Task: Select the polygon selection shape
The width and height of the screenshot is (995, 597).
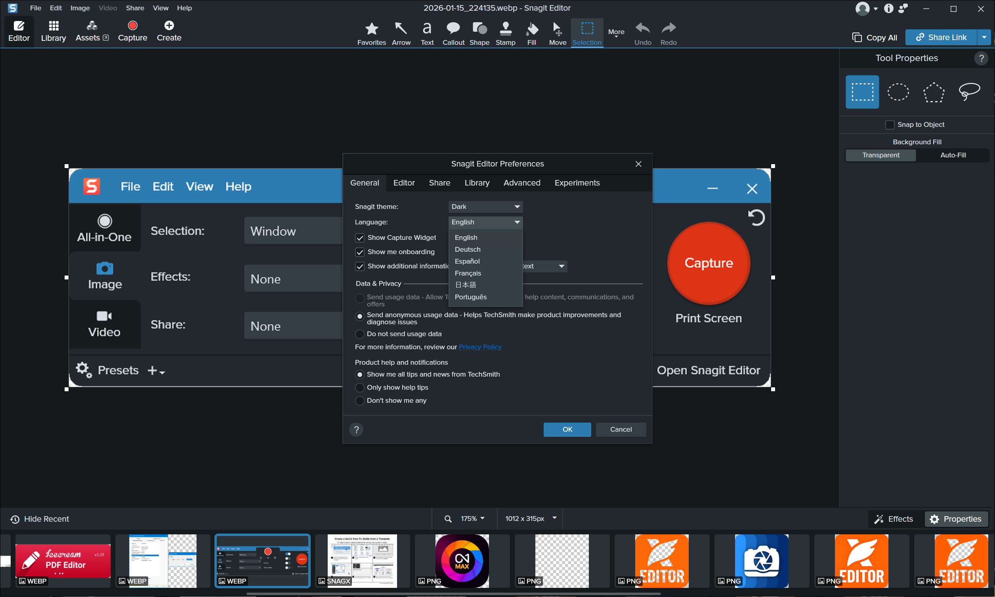Action: click(933, 92)
